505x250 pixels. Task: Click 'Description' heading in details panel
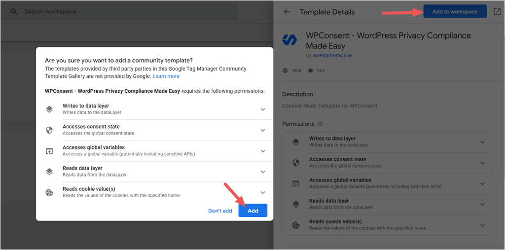(x=297, y=94)
